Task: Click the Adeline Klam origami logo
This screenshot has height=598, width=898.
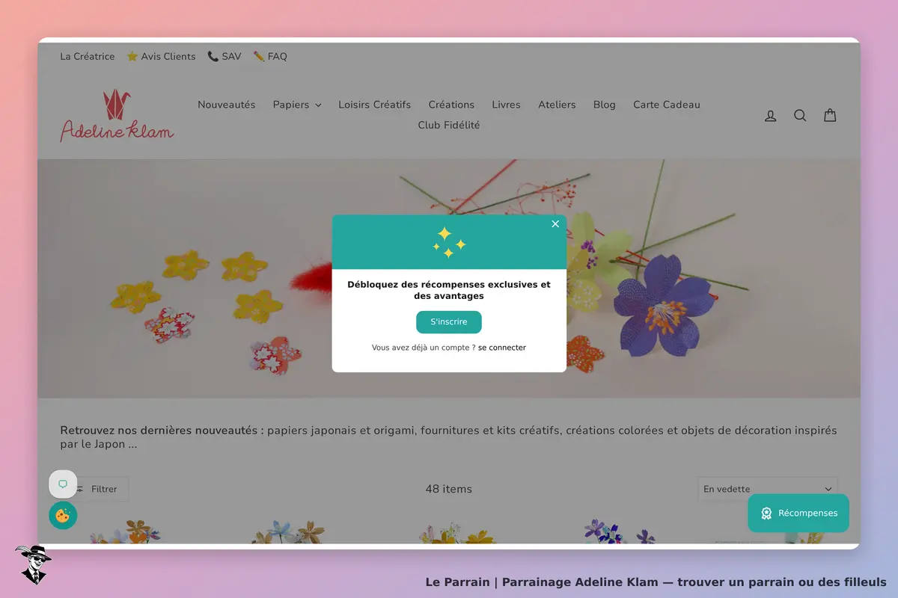Action: (x=117, y=115)
